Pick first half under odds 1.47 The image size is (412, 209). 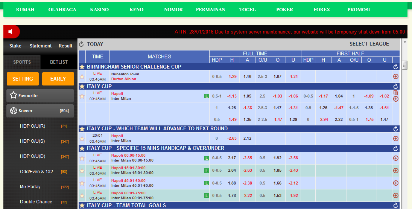pyautogui.click(x=384, y=119)
